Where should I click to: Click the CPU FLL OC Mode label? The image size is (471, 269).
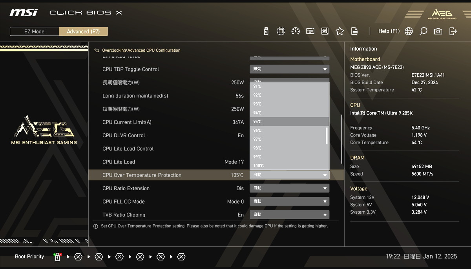pyautogui.click(x=124, y=202)
